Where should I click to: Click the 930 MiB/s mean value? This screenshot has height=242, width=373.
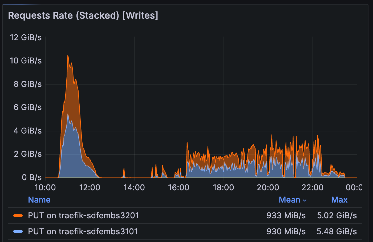pyautogui.click(x=286, y=231)
